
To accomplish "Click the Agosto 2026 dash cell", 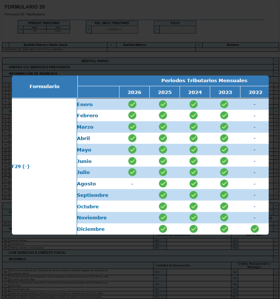I will pyautogui.click(x=132, y=184).
